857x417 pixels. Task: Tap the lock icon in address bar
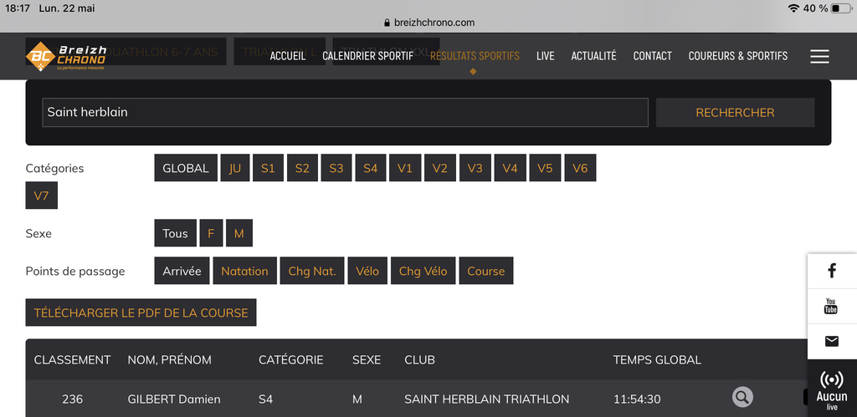pyautogui.click(x=387, y=23)
